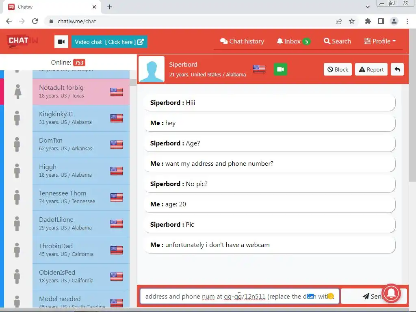The image size is (416, 312).
Task: Click the male icon beside ThrobinDad
Action: point(17,250)
